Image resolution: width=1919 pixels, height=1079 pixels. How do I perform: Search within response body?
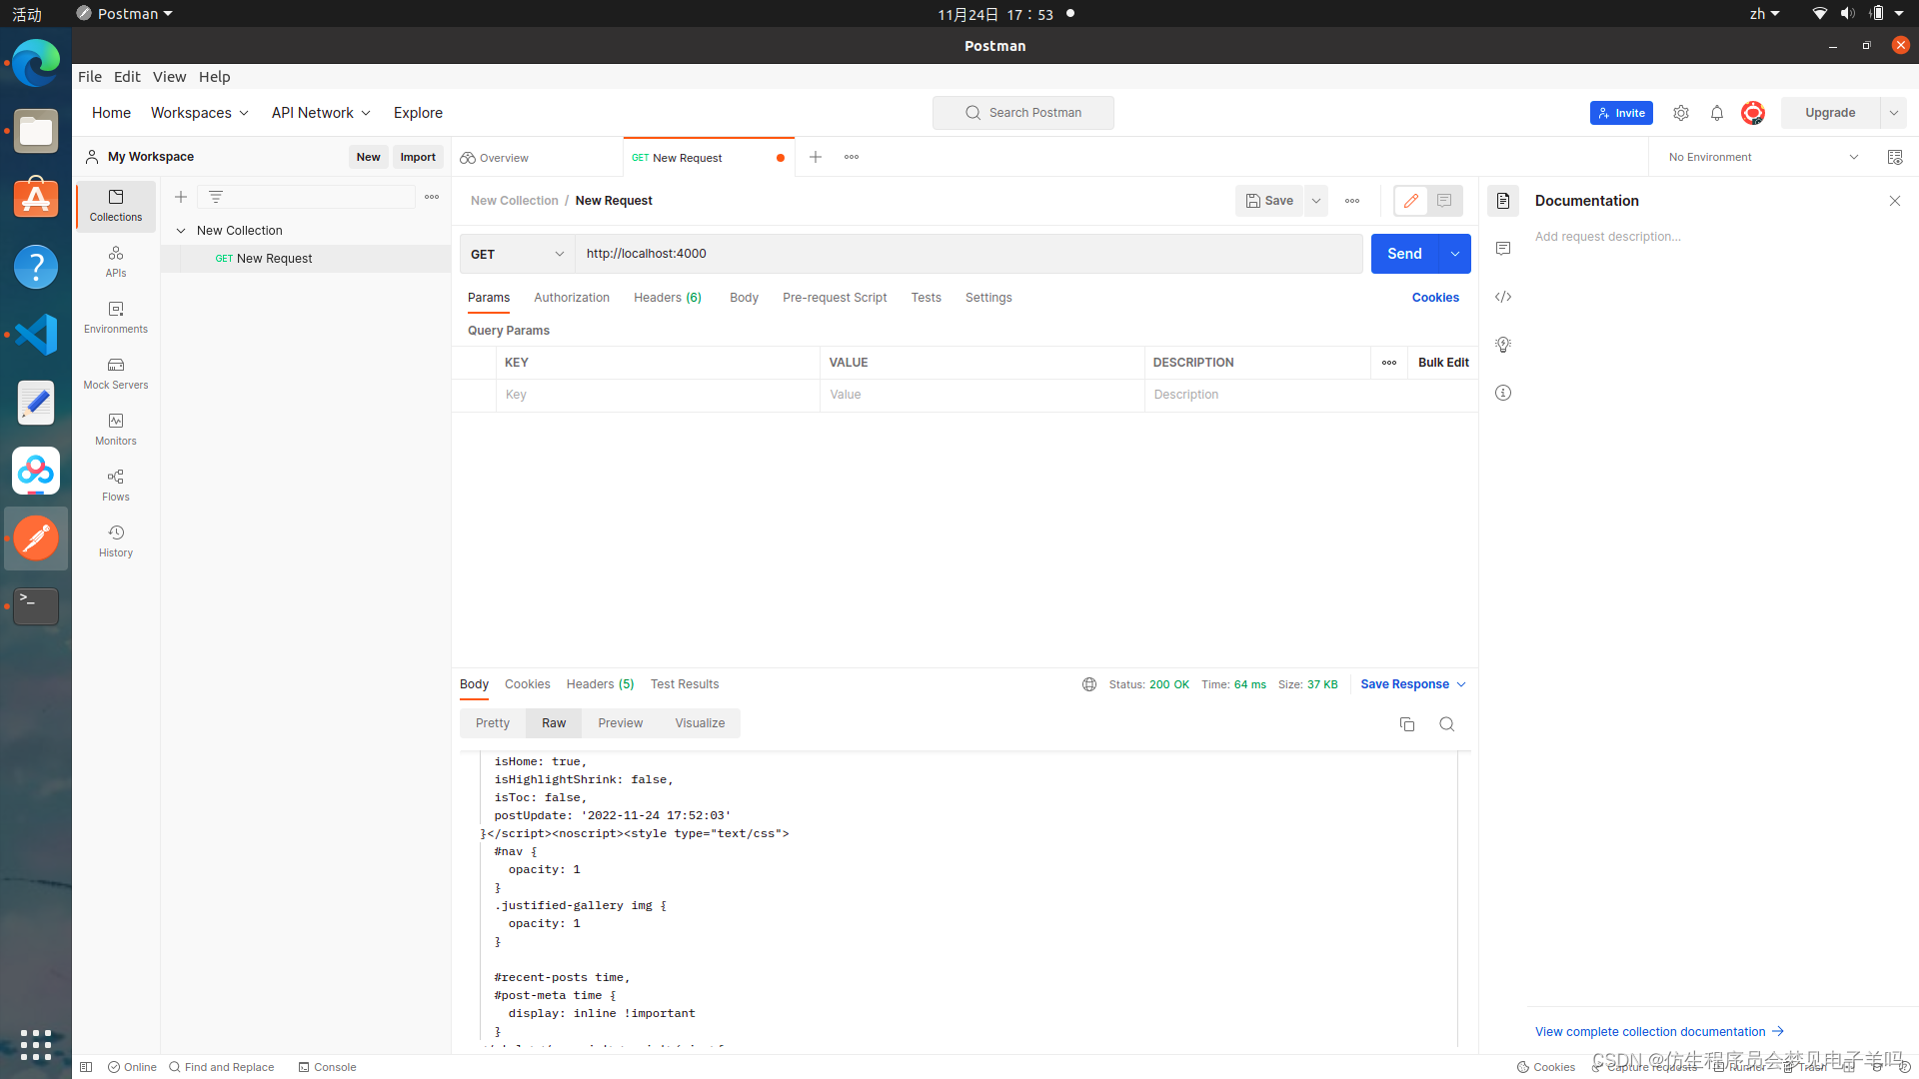coord(1447,724)
